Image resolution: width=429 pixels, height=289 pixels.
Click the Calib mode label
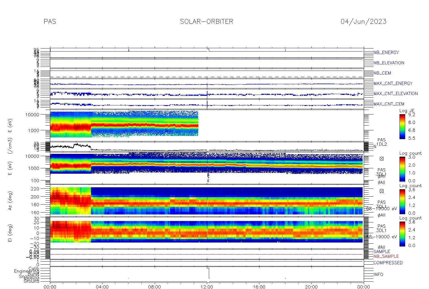click(34, 268)
